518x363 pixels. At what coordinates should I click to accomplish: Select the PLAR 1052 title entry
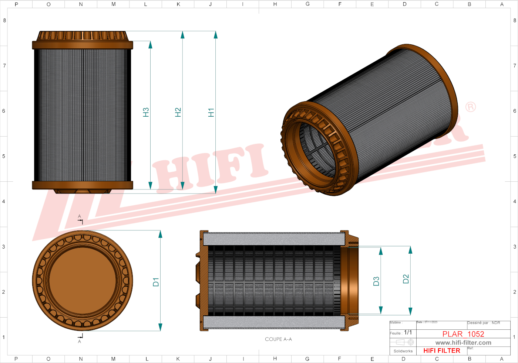coord(463,334)
